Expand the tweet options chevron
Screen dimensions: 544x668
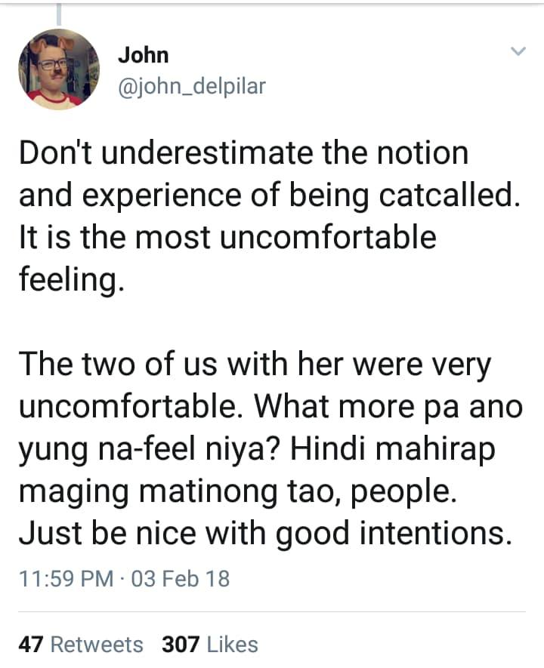[518, 51]
